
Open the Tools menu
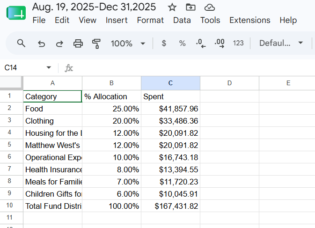210,20
